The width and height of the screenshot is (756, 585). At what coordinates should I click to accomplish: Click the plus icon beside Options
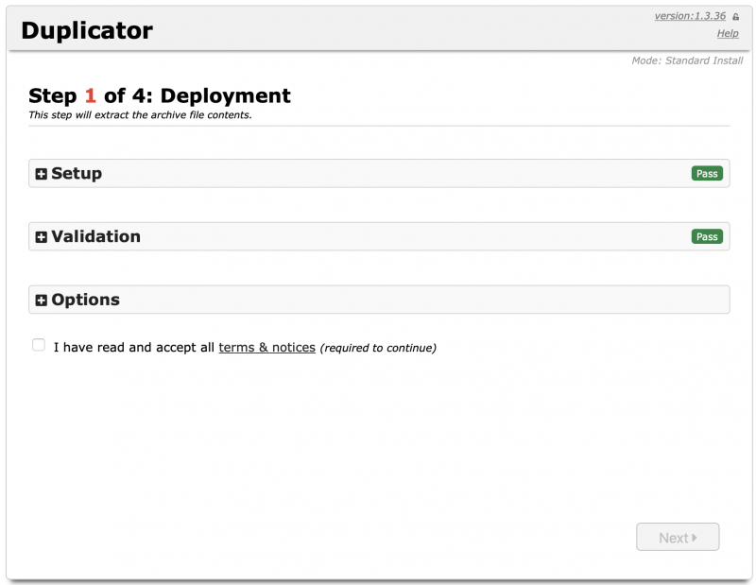coord(42,301)
